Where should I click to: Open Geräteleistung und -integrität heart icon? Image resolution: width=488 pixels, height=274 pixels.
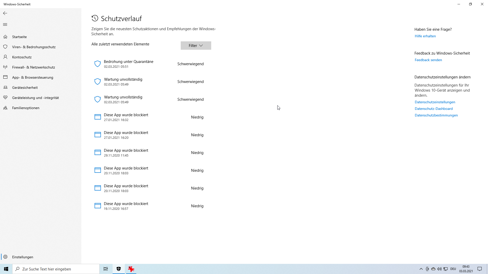[5, 98]
